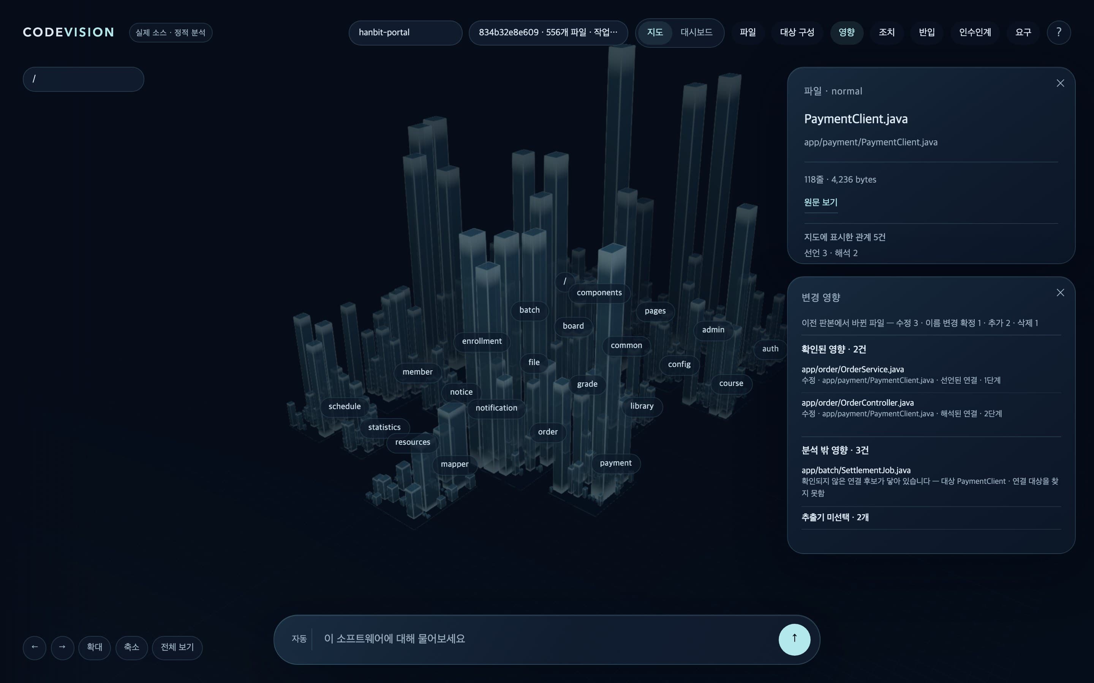Open the hanbit-portal project selector
Viewport: 1094px width, 683px height.
point(405,33)
